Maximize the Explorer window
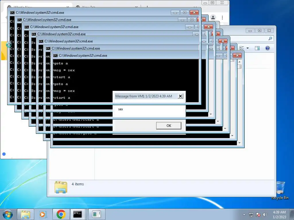 pos(260,30)
